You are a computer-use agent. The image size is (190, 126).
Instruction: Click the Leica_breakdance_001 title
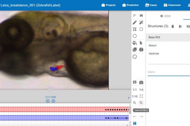pos(30,5)
